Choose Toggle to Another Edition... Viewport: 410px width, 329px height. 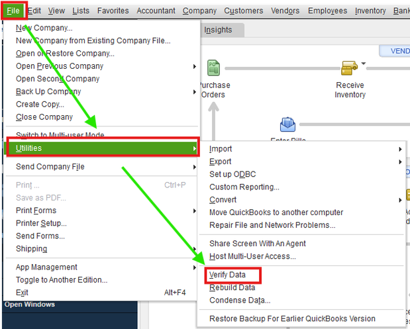coord(101,280)
